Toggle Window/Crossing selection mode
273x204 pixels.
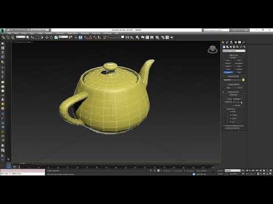42,37
